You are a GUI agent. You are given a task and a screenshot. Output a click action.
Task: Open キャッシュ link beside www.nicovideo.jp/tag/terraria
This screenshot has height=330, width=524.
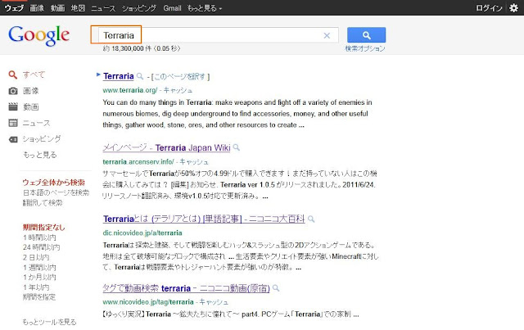coord(214,302)
